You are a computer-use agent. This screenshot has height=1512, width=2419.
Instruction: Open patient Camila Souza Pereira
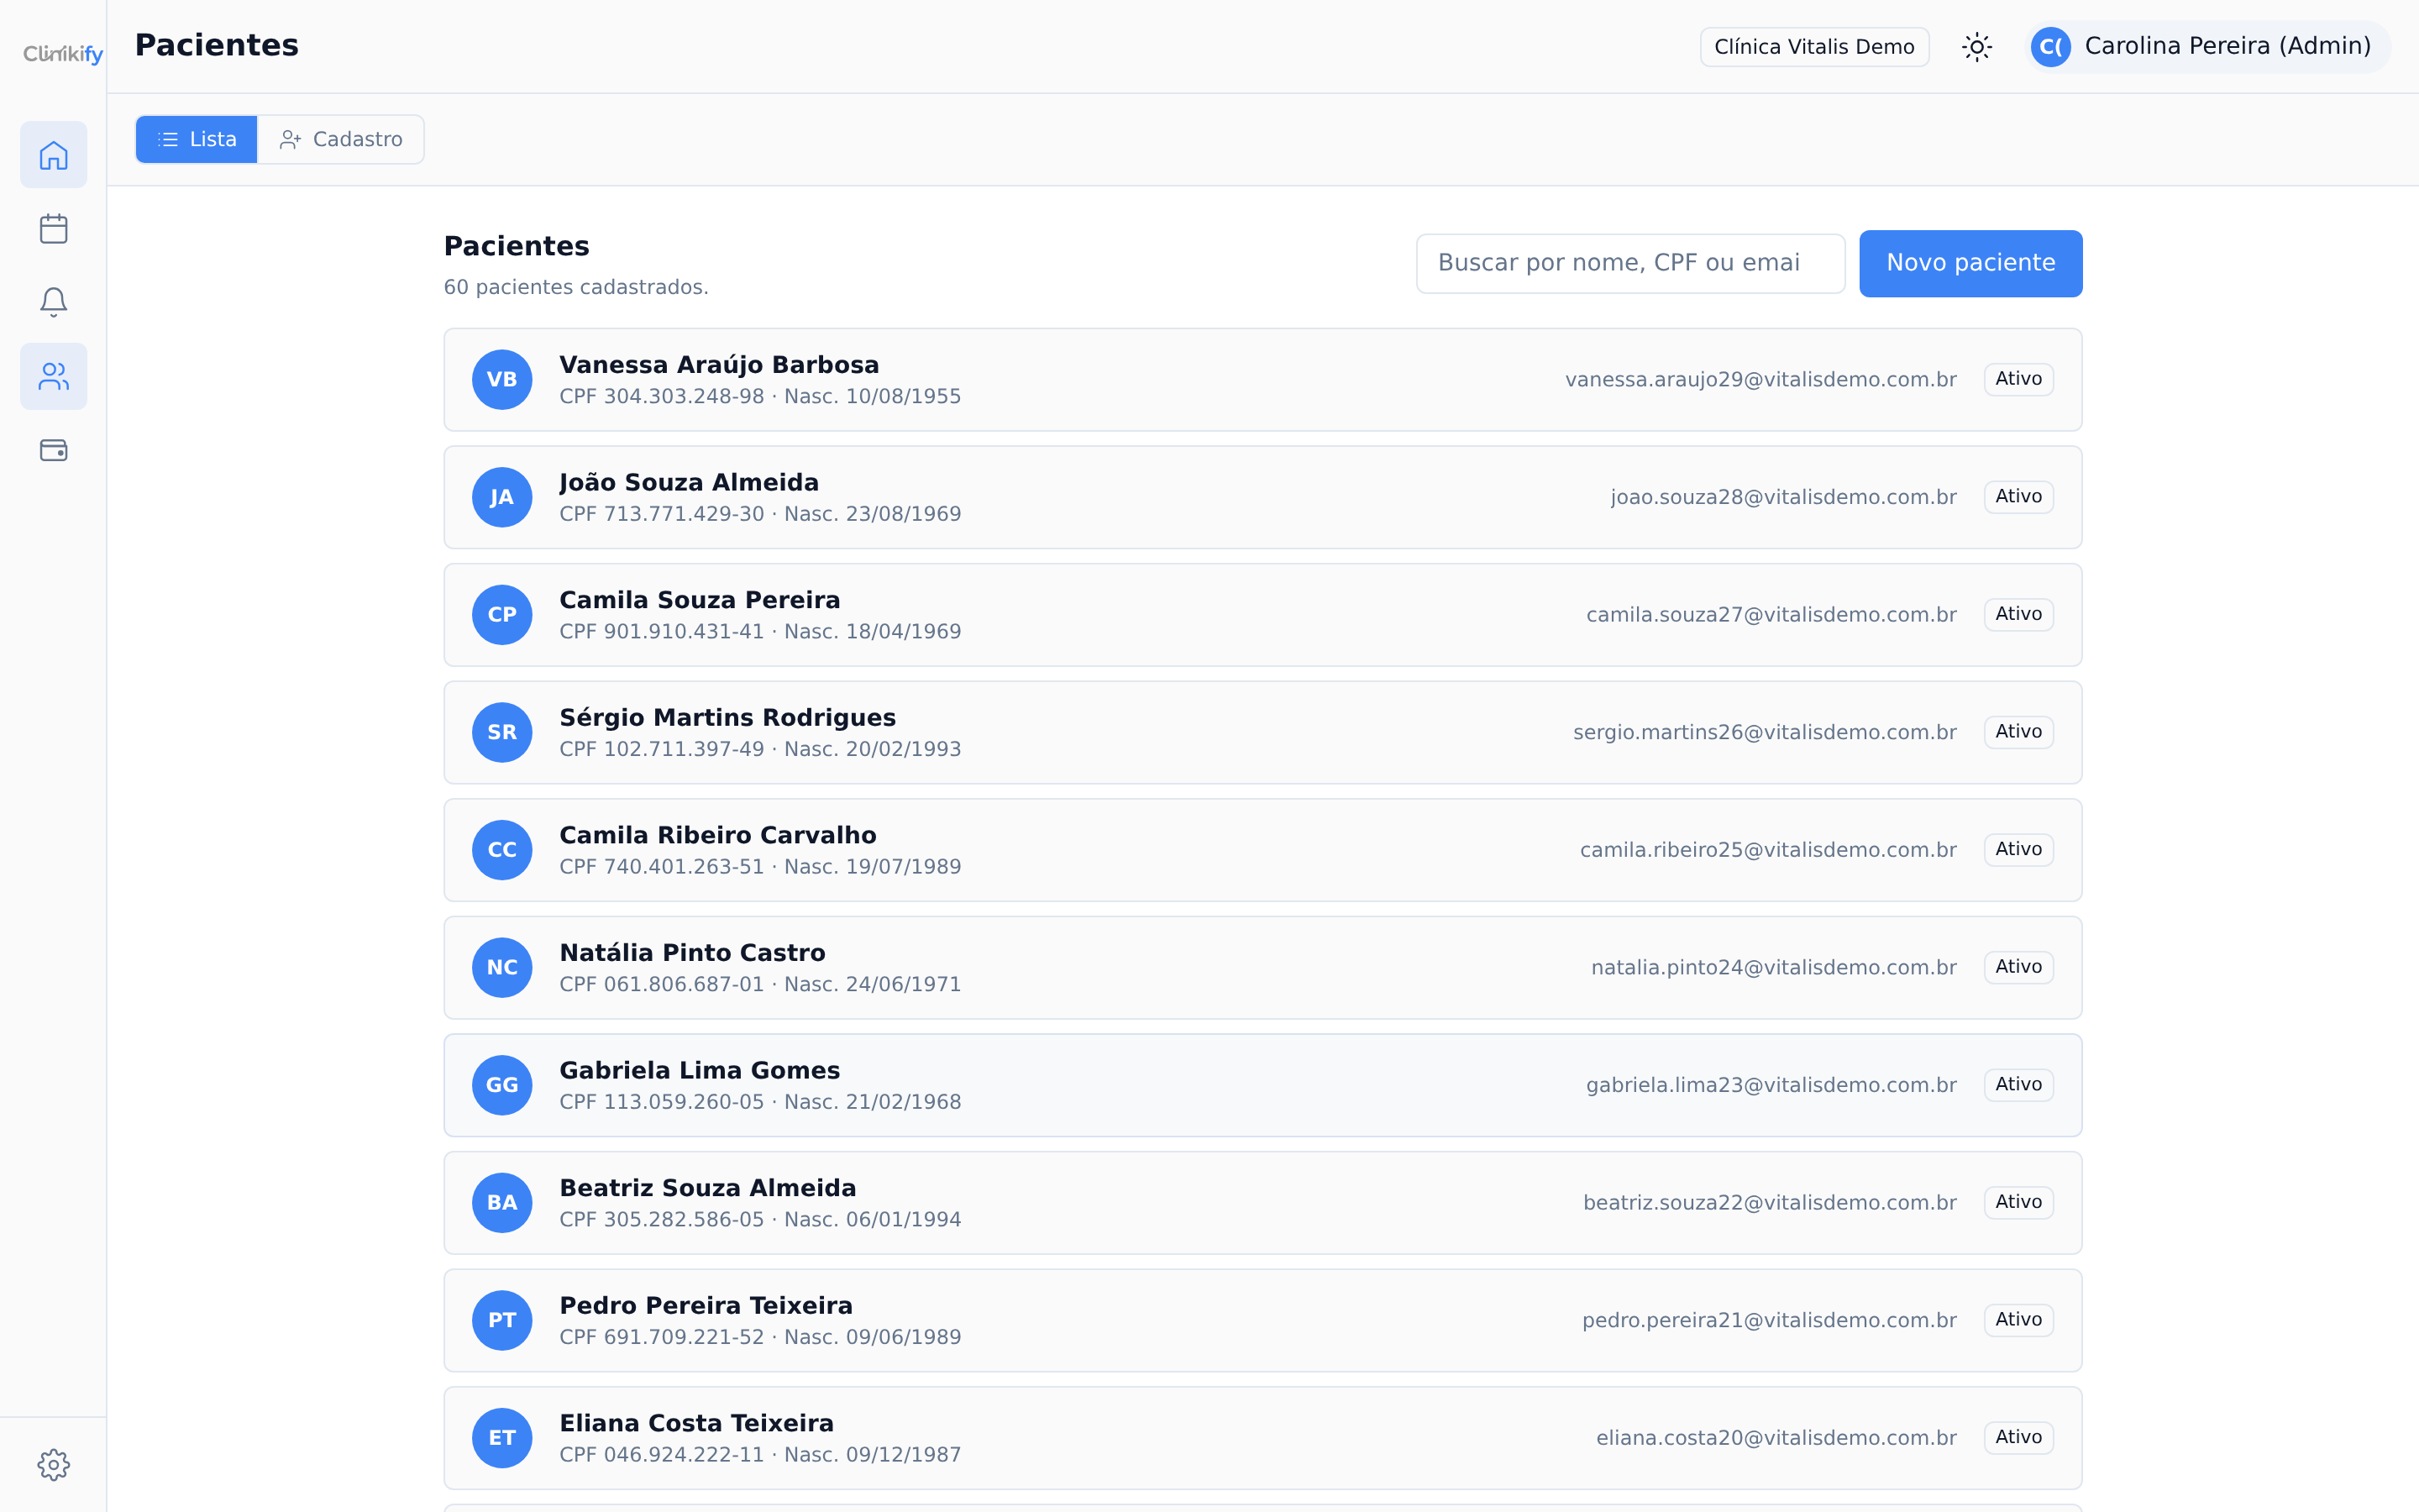tap(1262, 615)
